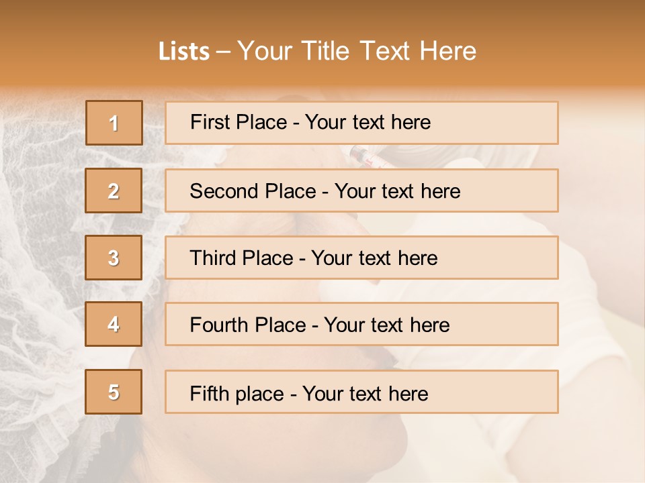Click the number 1 box
This screenshot has height=483, width=645.
[x=114, y=123]
